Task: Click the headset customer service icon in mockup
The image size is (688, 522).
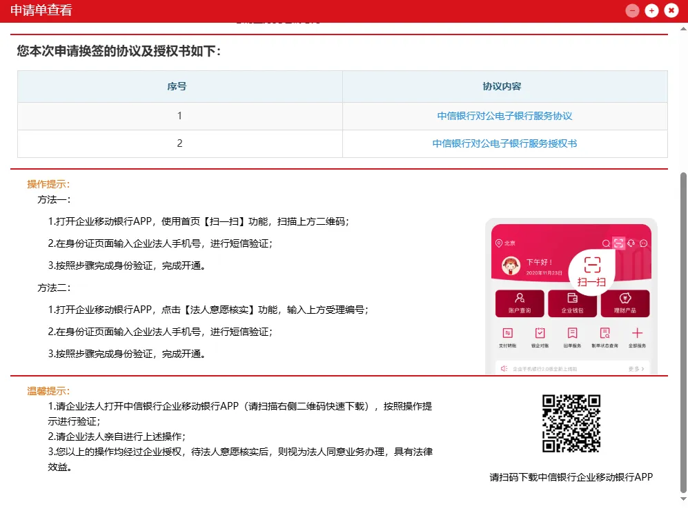Action: coord(631,243)
